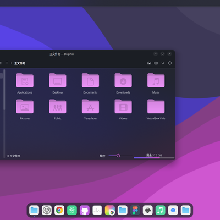Launch the Atom editor from the dock

[x=72, y=210]
